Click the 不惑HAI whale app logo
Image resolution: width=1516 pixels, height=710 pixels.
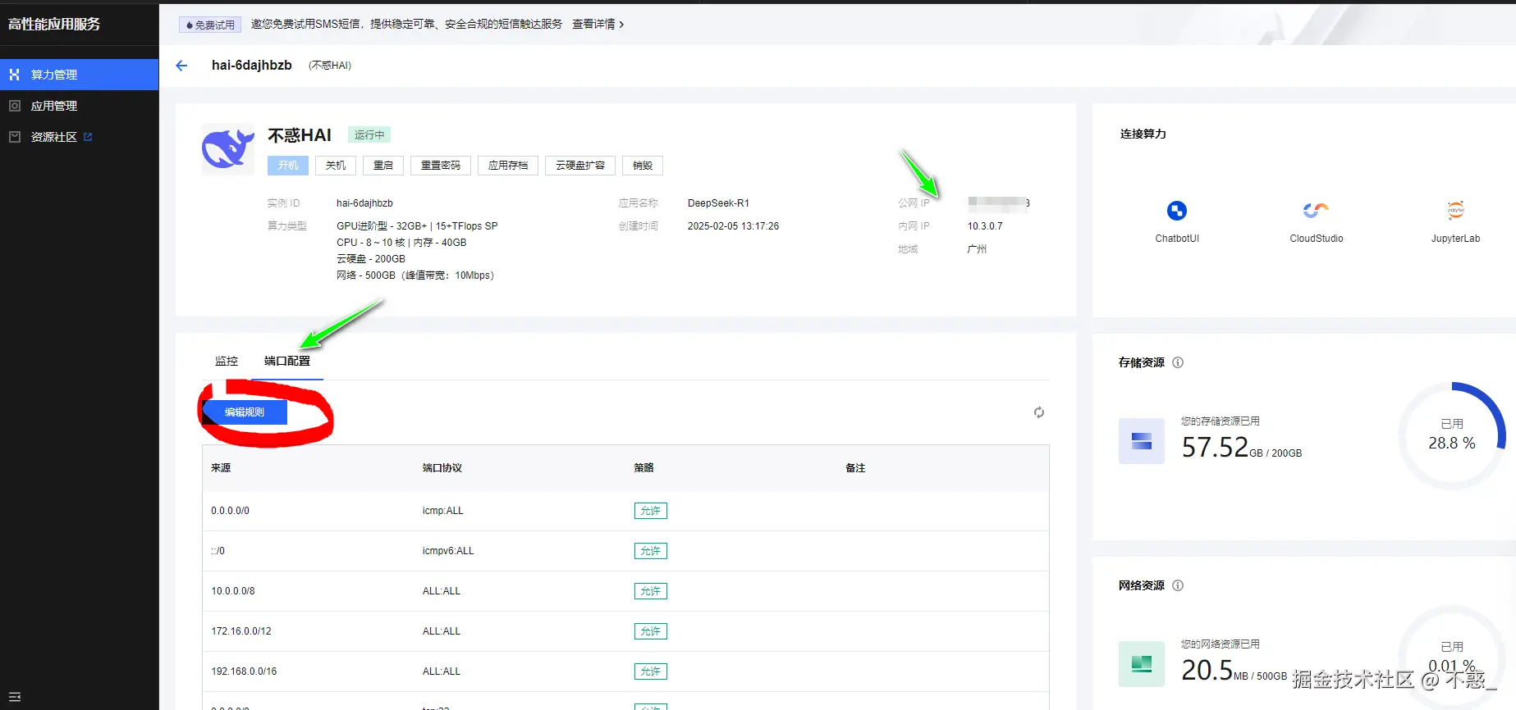pyautogui.click(x=227, y=150)
